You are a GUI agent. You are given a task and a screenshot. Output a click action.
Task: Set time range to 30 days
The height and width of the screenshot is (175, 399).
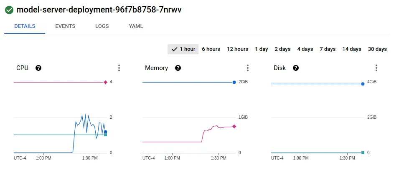click(377, 49)
